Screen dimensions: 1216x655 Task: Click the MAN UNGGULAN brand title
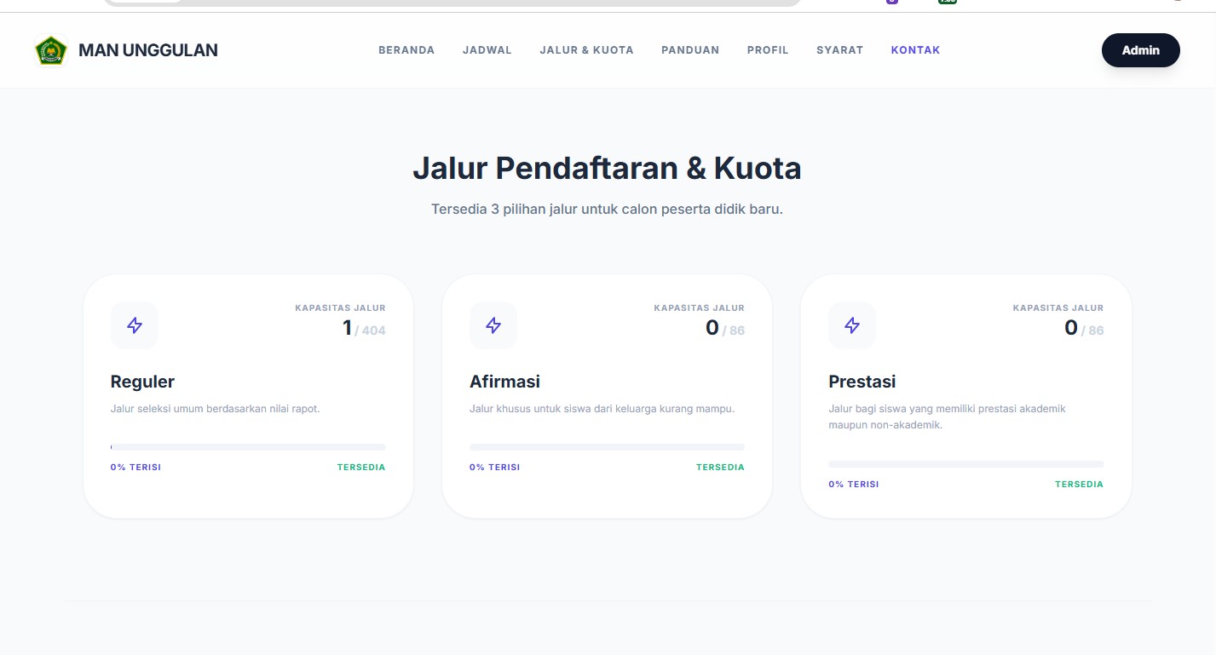pos(148,50)
